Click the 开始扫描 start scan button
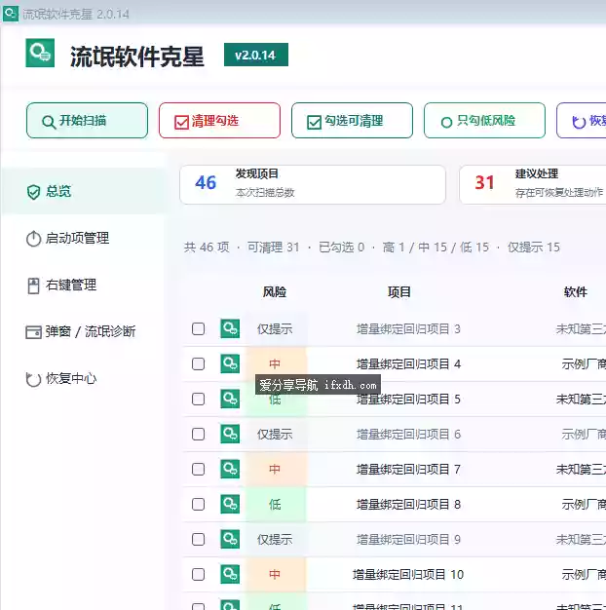 (x=87, y=121)
